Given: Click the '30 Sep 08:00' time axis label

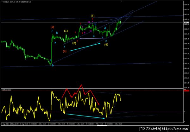Looking at the screenshot, I should point(24,124).
